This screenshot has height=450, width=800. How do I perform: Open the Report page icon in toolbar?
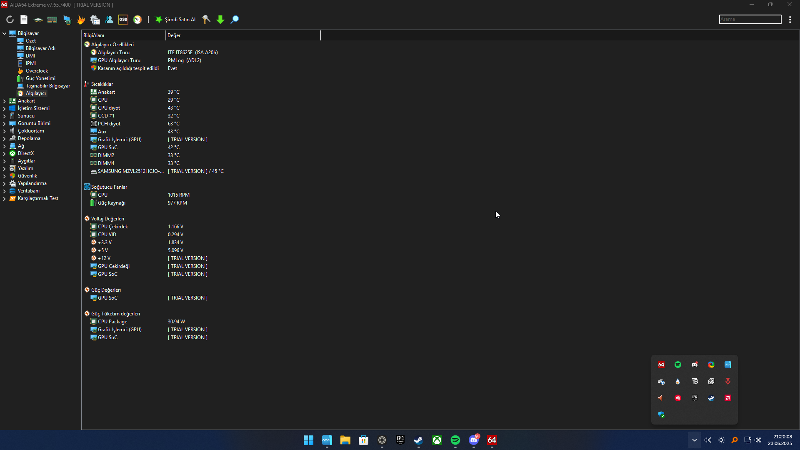coord(24,20)
